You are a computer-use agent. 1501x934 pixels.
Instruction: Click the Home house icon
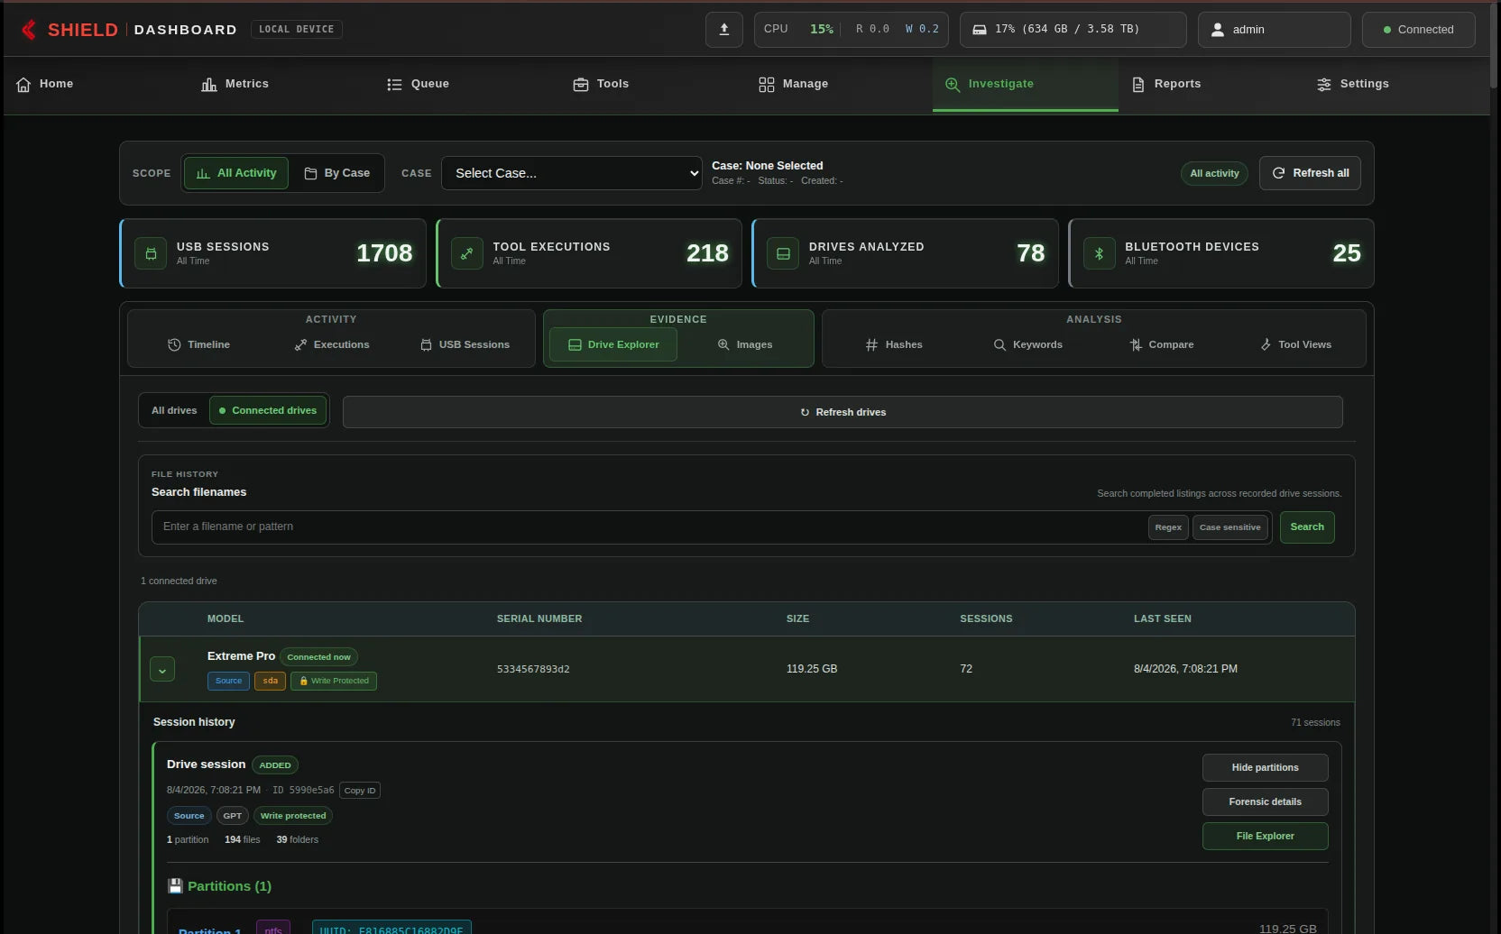pos(23,84)
